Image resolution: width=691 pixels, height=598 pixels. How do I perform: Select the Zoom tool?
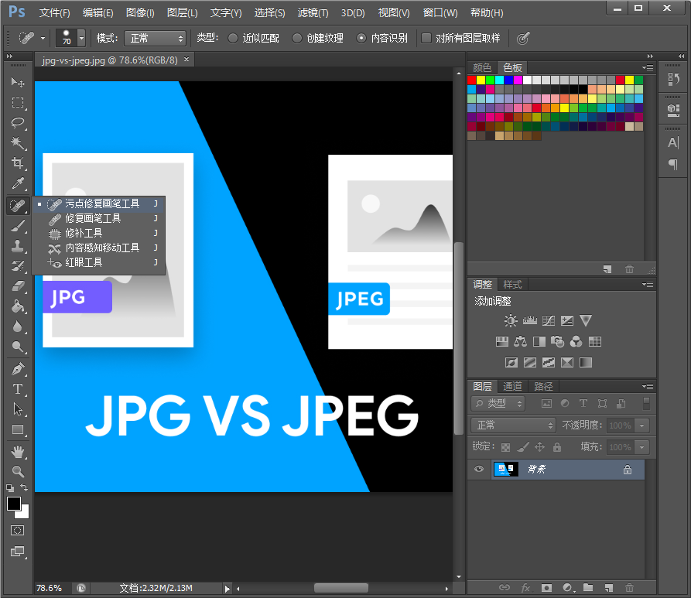pos(17,472)
